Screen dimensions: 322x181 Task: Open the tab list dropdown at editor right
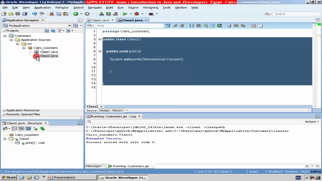click(x=318, y=20)
